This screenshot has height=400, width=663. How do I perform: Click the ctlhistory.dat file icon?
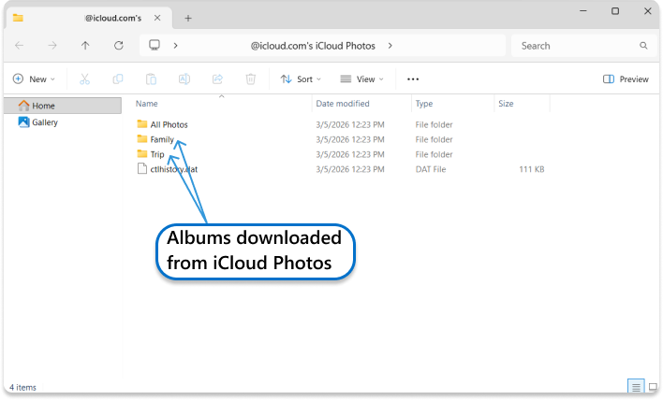(x=142, y=169)
